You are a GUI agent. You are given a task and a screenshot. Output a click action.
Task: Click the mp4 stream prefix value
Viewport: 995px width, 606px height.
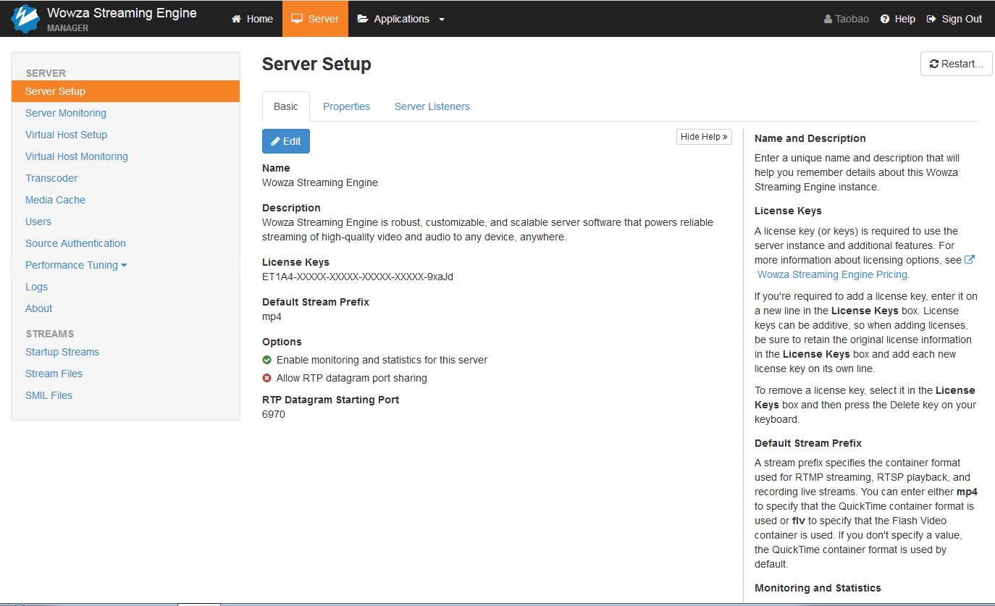click(x=272, y=316)
